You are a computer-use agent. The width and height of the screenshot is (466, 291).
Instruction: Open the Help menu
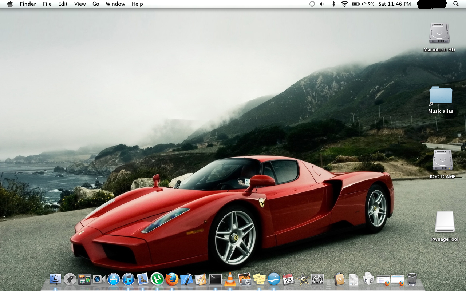click(x=137, y=4)
